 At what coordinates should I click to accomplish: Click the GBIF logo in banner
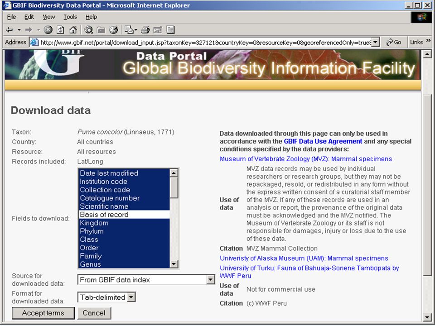pos(60,63)
